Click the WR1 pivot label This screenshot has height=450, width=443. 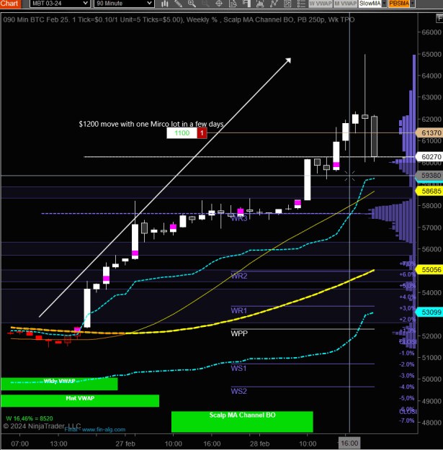coord(239,310)
